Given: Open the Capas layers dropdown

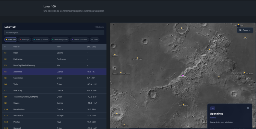Looking at the screenshot, I should tap(245, 30).
